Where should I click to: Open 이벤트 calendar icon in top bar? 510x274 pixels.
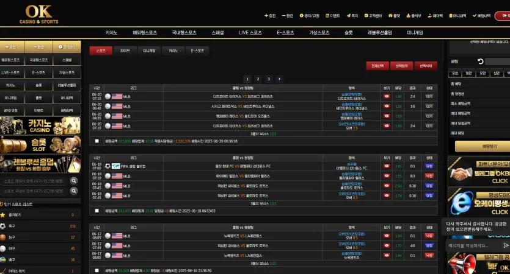(327, 16)
